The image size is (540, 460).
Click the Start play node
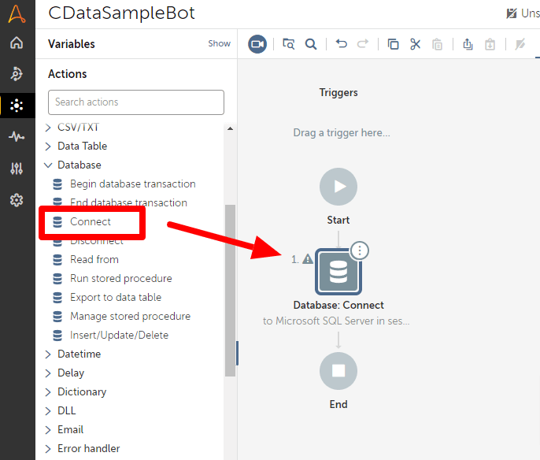(x=338, y=187)
